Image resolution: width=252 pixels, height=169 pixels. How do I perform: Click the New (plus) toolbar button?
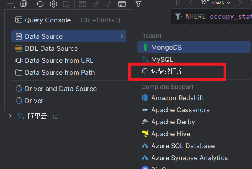[x=10, y=4]
